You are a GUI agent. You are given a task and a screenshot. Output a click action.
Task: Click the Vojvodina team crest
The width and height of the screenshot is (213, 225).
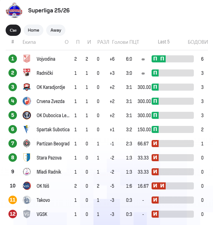coord(27,59)
